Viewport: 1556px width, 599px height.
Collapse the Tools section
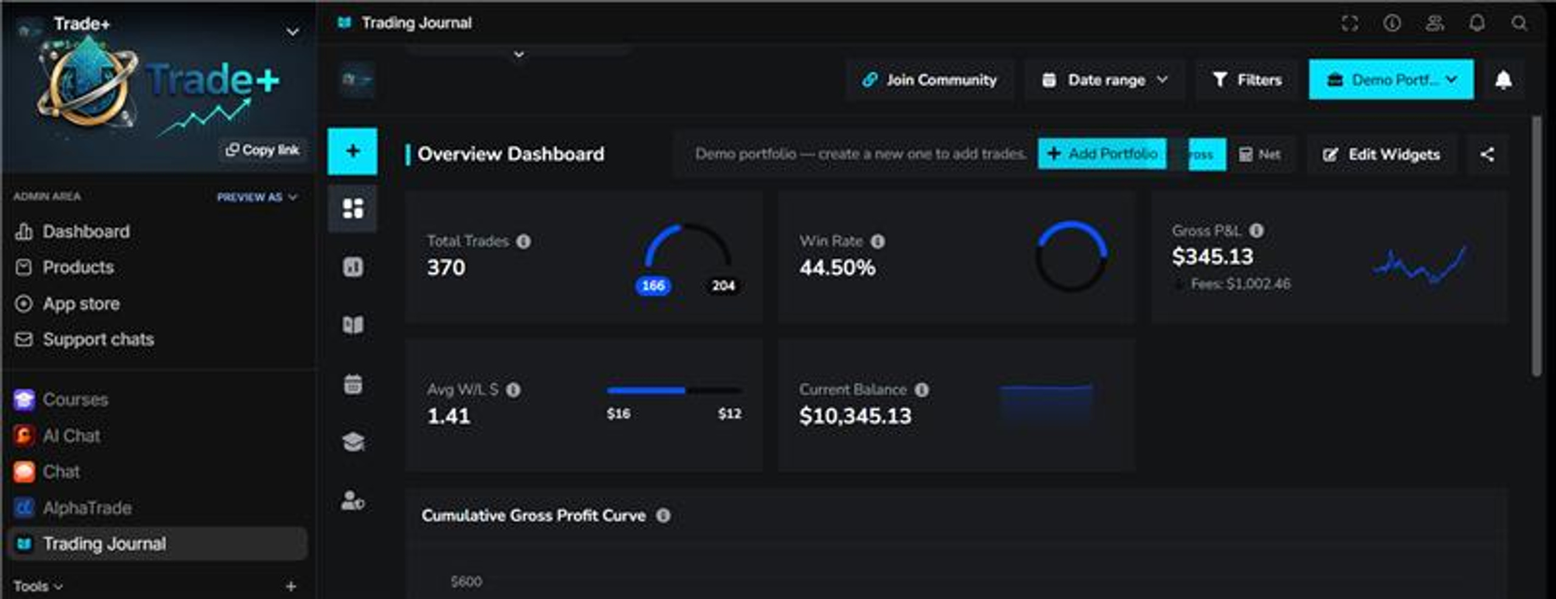tap(38, 586)
